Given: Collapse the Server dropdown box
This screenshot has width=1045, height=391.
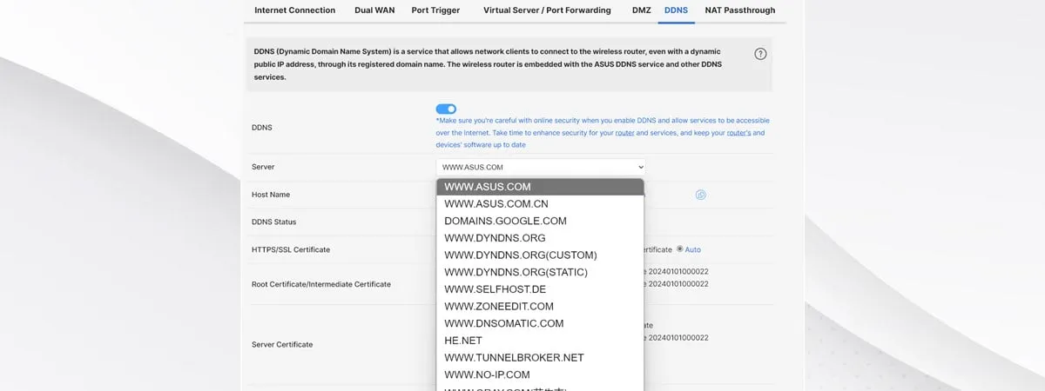Looking at the screenshot, I should (x=540, y=167).
